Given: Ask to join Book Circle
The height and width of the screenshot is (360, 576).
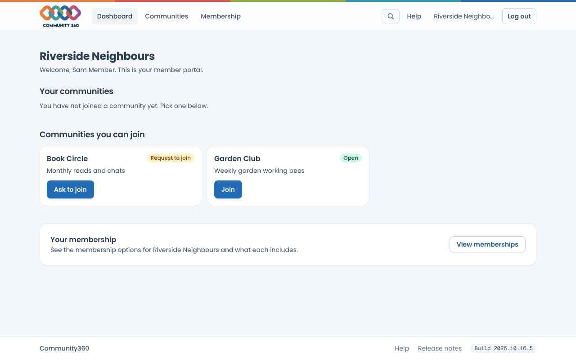Looking at the screenshot, I should pyautogui.click(x=70, y=189).
